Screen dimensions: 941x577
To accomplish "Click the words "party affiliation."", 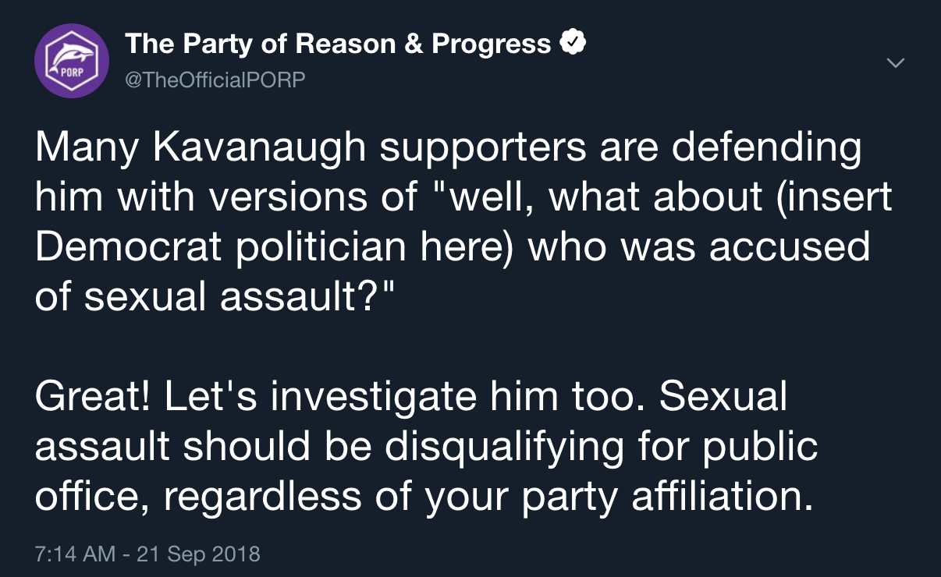I will [x=667, y=496].
